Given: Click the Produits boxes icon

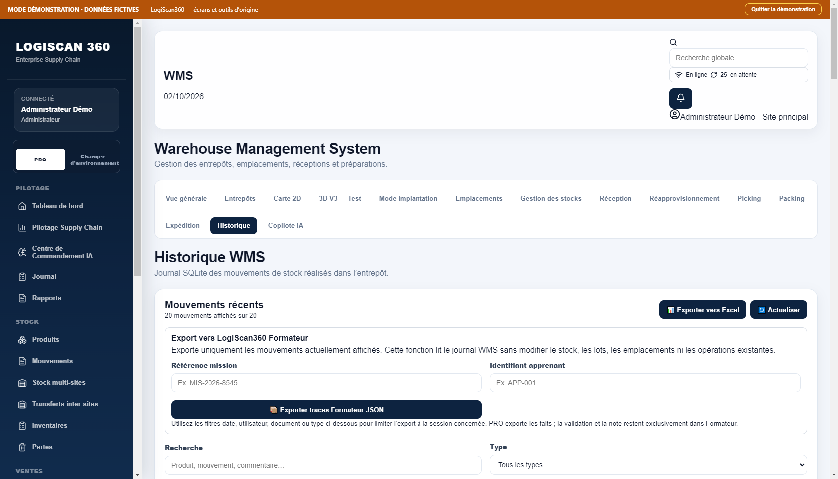Looking at the screenshot, I should 22,340.
